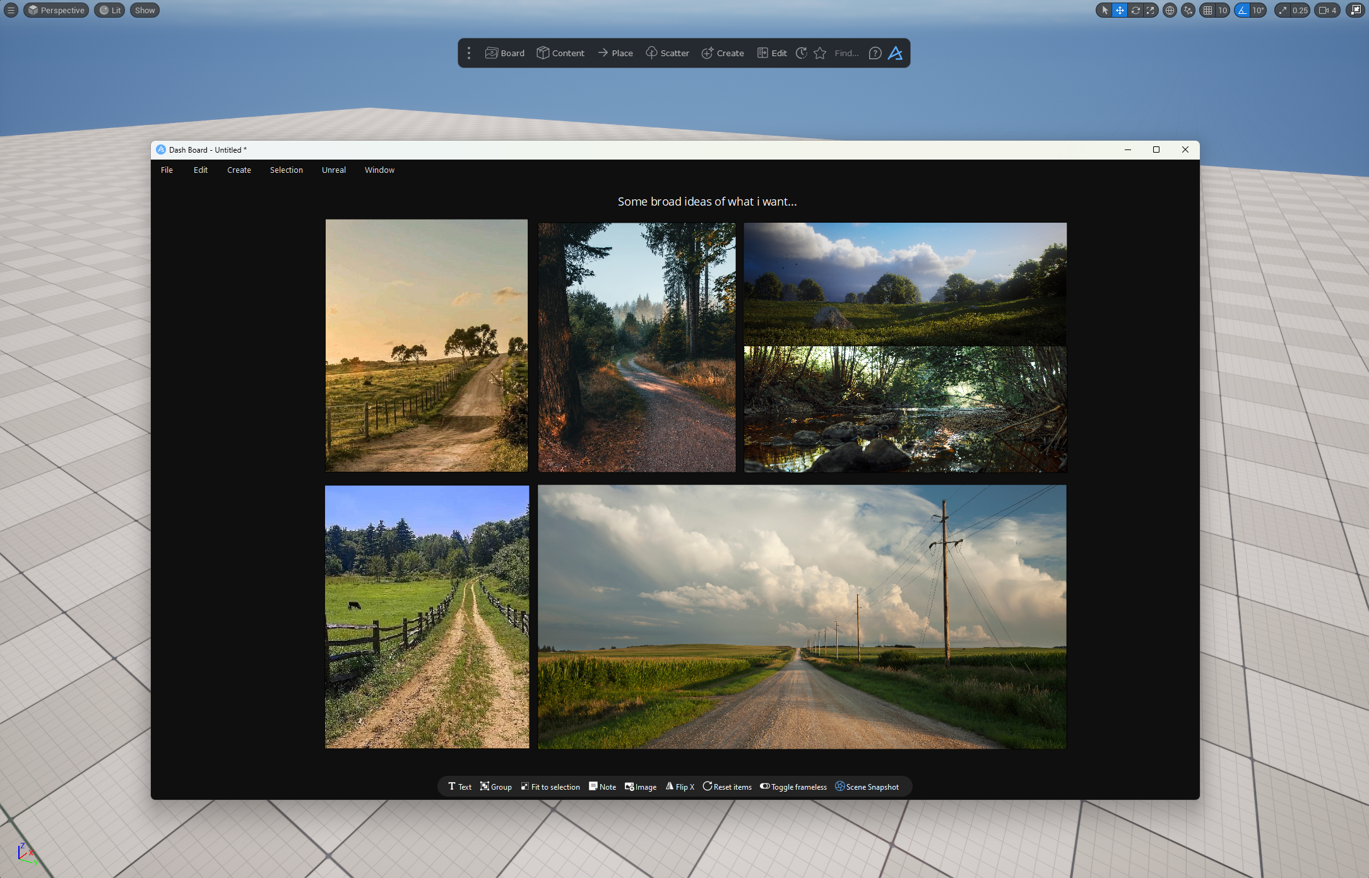Viewport: 1369px width, 878px height.
Task: Click Fit to selection button
Action: coord(550,787)
